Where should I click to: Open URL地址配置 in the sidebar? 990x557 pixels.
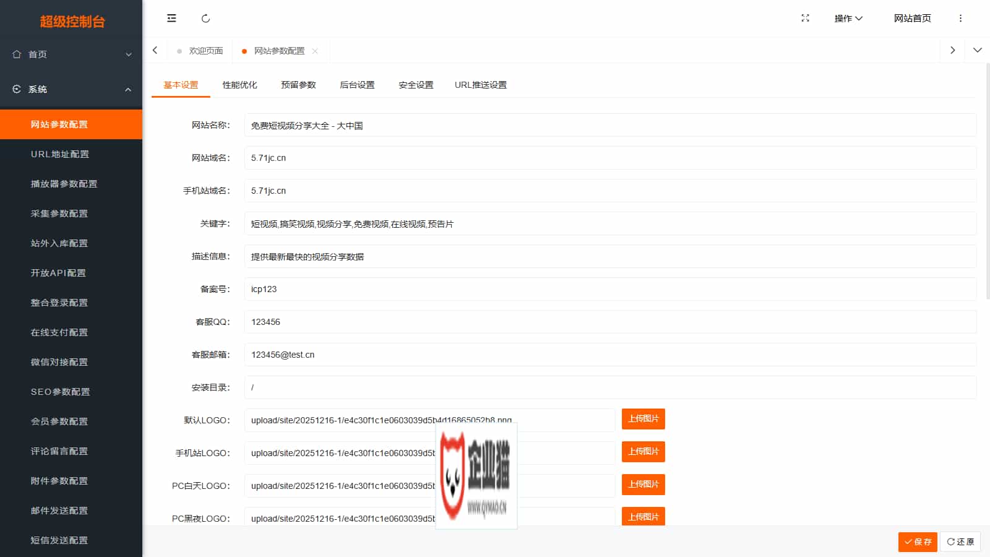(x=71, y=154)
